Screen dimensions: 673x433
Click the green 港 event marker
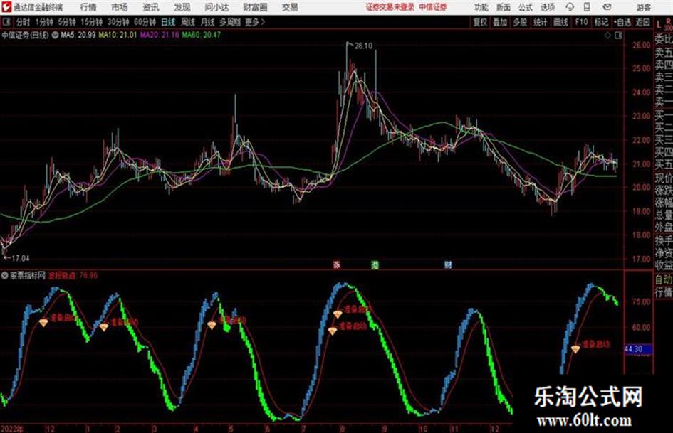[x=375, y=265]
